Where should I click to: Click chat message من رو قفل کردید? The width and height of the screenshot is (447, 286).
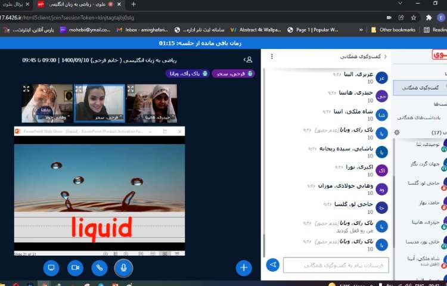(x=355, y=231)
